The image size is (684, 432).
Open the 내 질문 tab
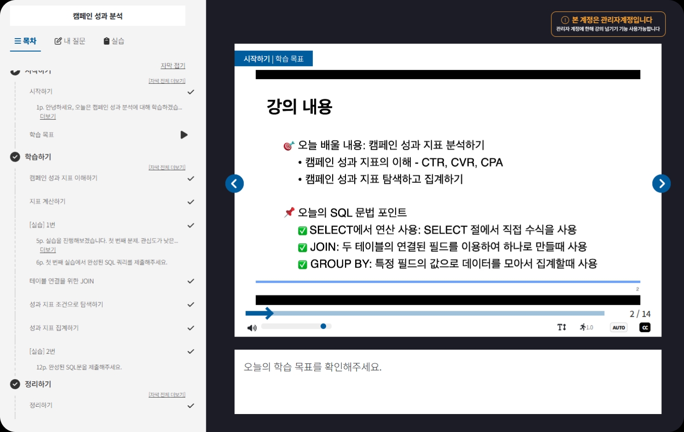(70, 41)
